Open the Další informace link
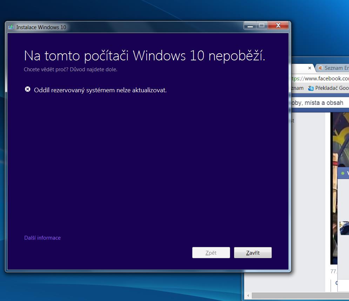349x301 pixels. coord(42,238)
